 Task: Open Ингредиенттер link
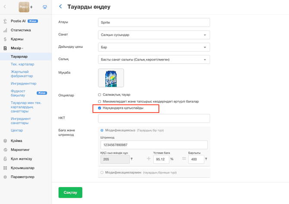23,84
